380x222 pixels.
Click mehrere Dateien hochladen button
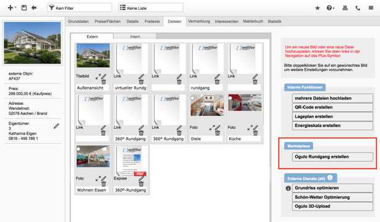click(332, 98)
